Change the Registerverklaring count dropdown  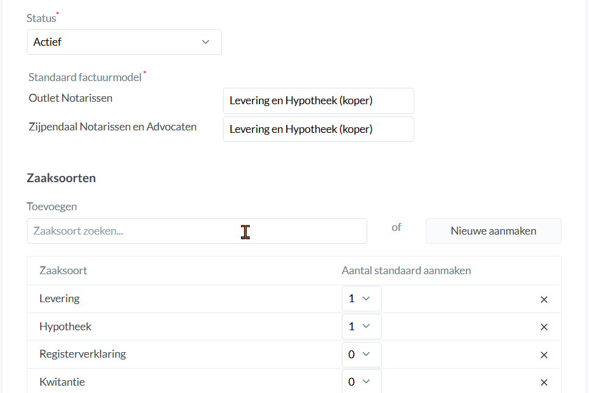[361, 355]
